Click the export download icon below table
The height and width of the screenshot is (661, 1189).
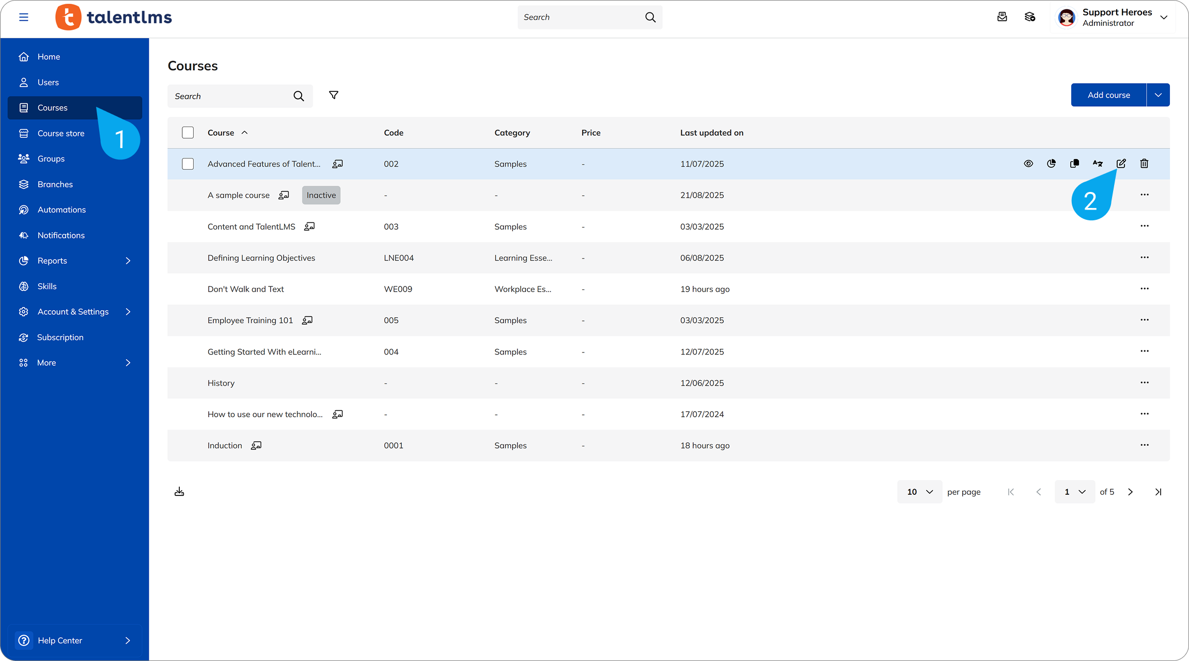[179, 492]
